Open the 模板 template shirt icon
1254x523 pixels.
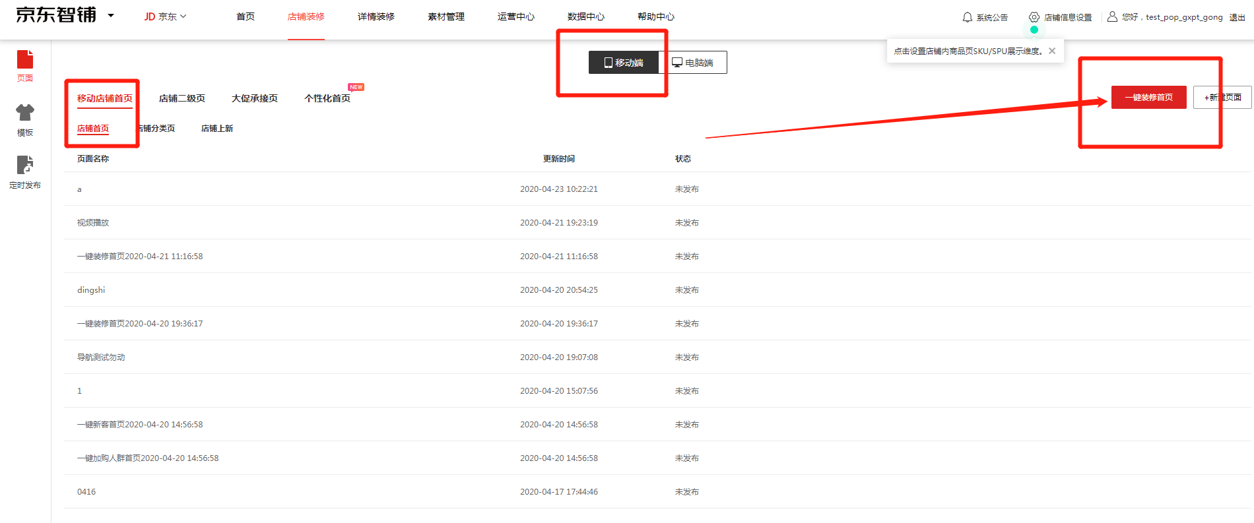[x=25, y=112]
